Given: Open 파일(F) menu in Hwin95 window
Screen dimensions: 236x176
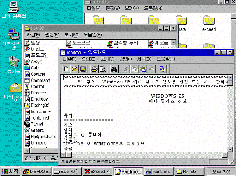Looking at the screenshot, I should coord(33,35).
